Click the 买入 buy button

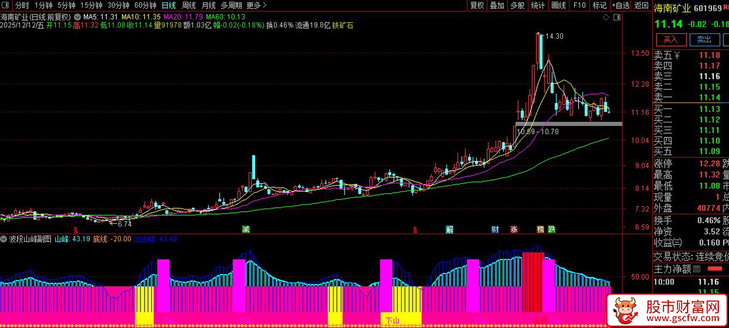[670, 39]
